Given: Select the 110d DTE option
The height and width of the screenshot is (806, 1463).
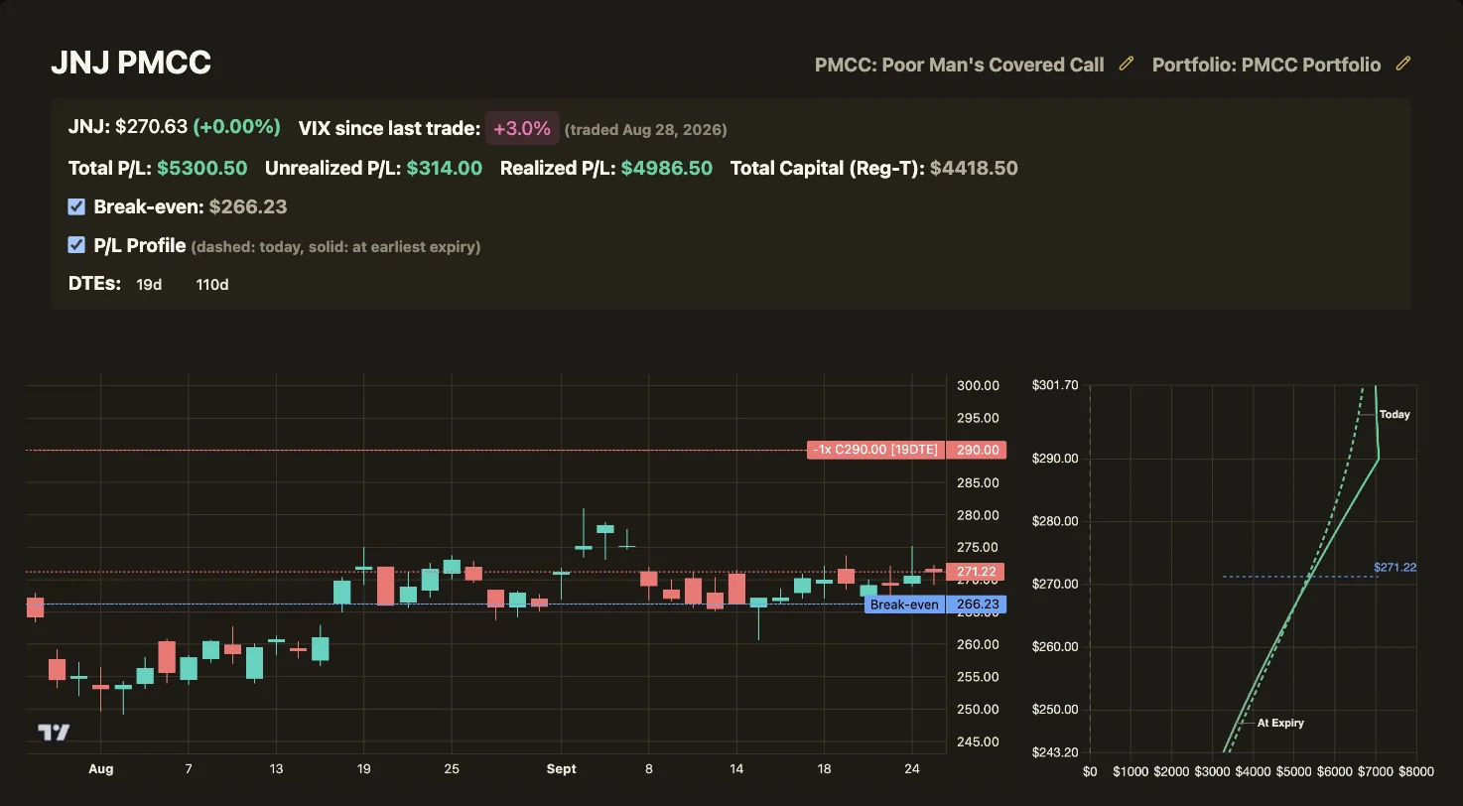Looking at the screenshot, I should coord(212,285).
